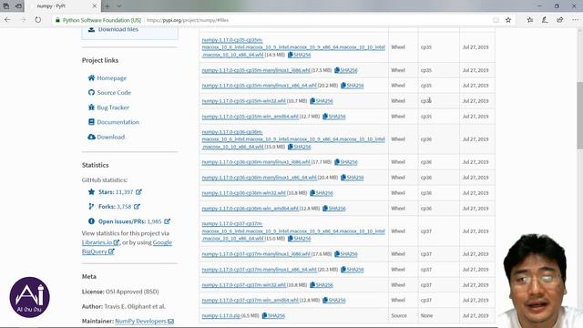Screen dimensions: 583x328
Task: Copy SHA256 for cp37m-manylinux1_i686 wheel
Action: [346, 254]
